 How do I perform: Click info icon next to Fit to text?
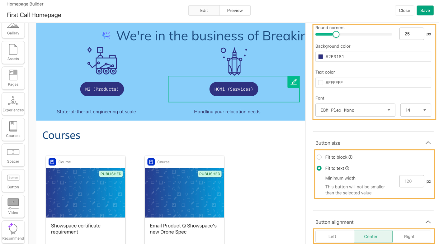(347, 168)
